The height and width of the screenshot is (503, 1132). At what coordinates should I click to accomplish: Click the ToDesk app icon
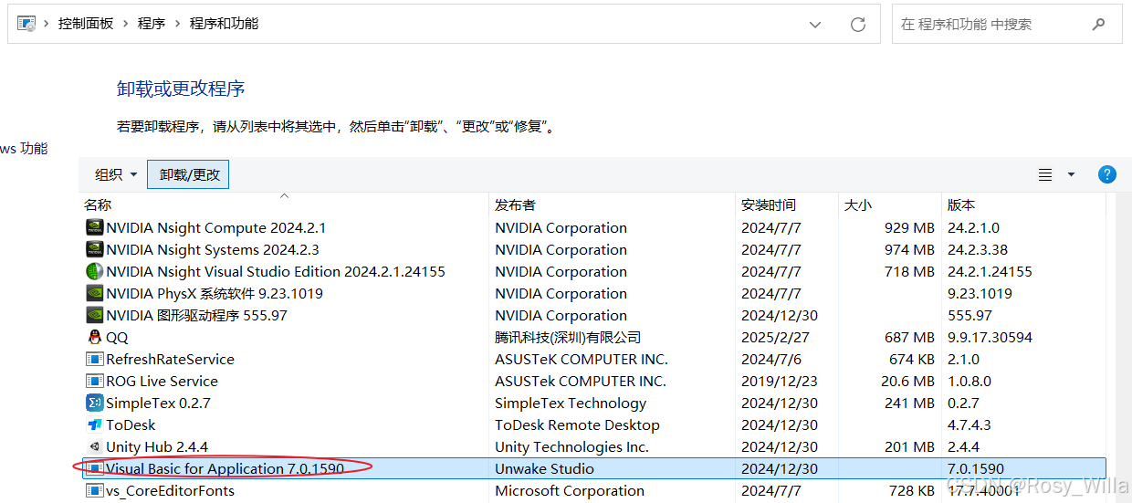tap(94, 424)
